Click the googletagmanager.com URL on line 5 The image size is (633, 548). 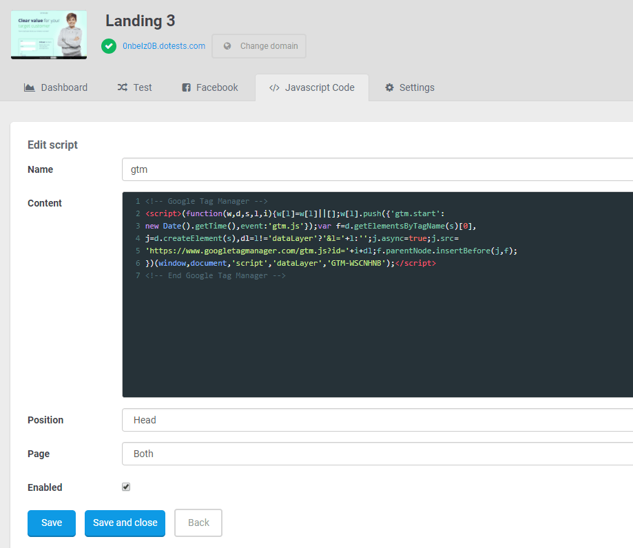[247, 251]
